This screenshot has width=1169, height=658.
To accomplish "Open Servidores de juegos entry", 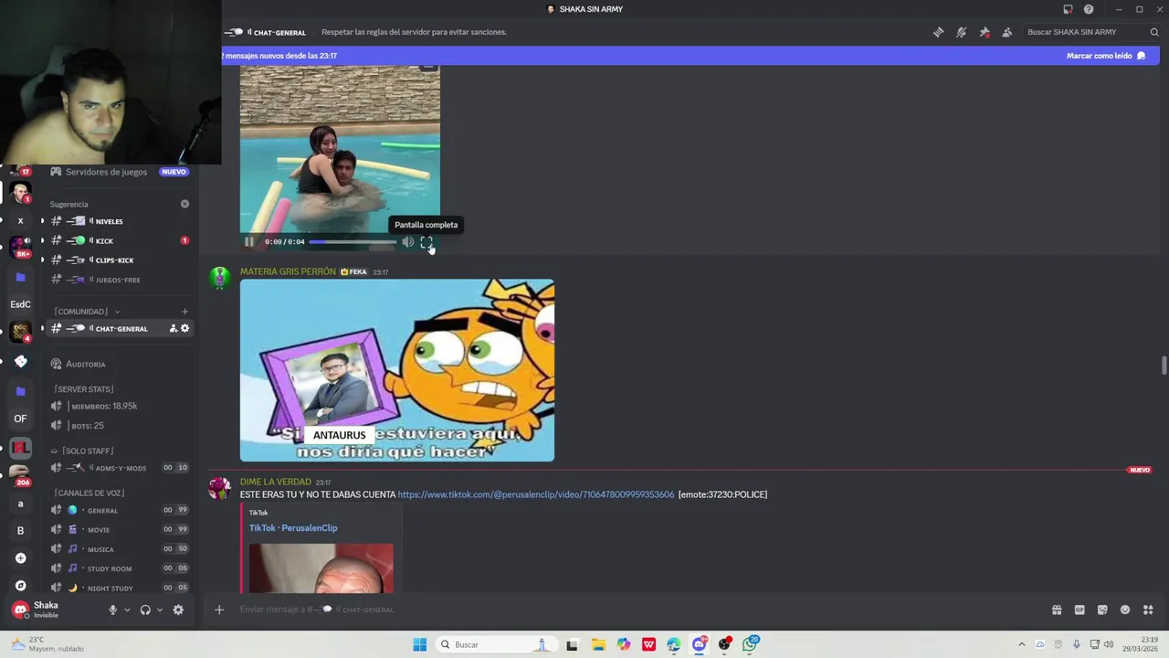I will tap(119, 172).
